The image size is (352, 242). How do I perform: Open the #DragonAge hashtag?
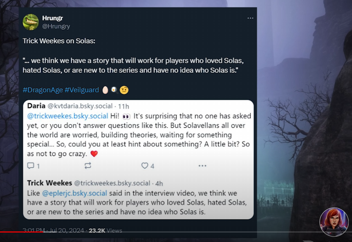(43, 90)
